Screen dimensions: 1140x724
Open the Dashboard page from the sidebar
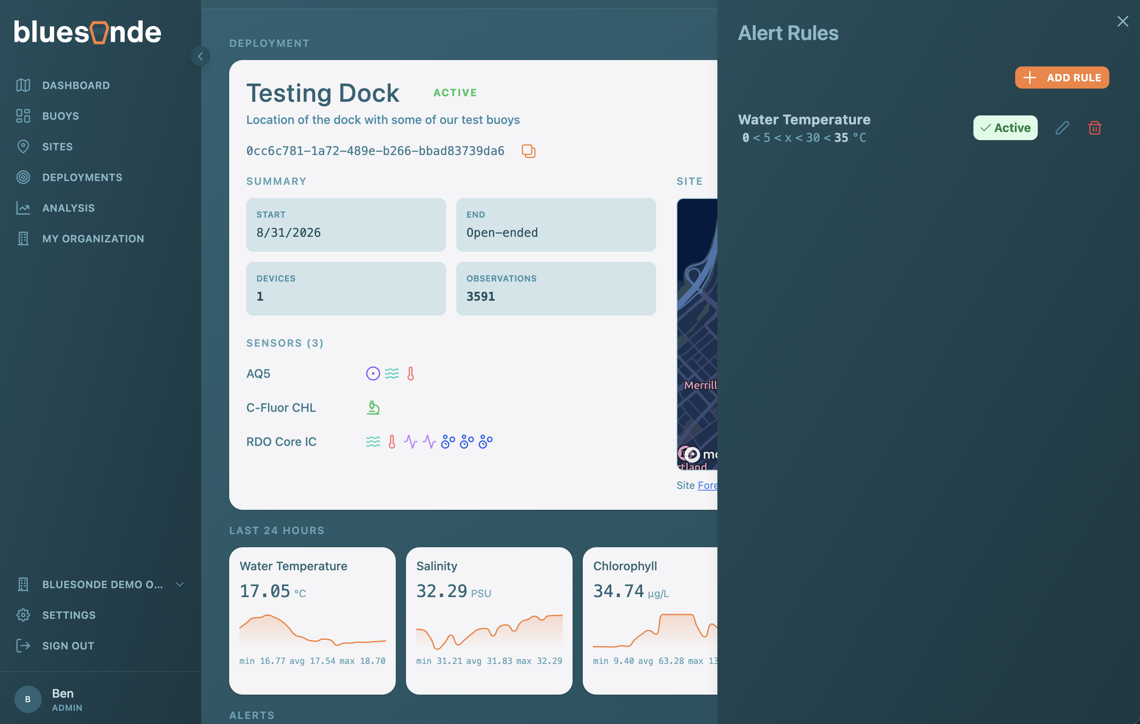(x=63, y=85)
